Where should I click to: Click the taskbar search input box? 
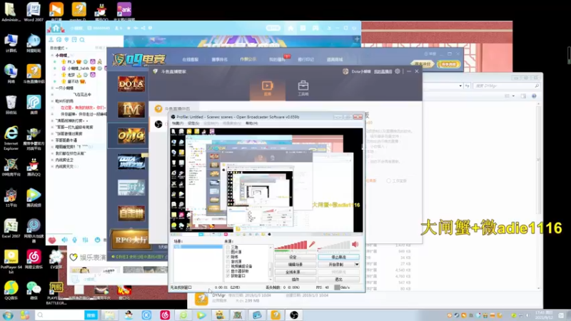[x=60, y=315]
